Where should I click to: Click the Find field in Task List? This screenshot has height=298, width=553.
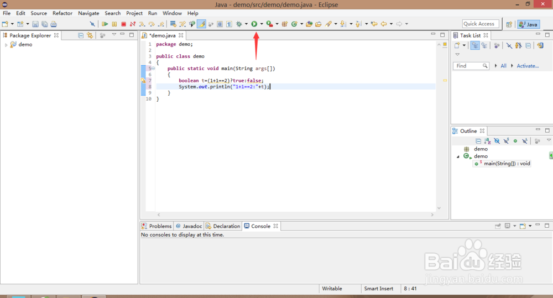point(471,66)
